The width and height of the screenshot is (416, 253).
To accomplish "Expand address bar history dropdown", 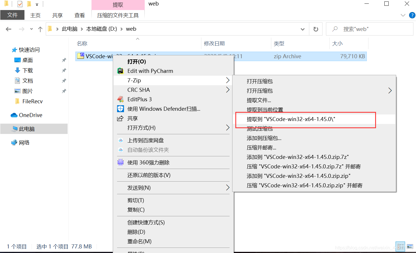I will click(303, 29).
